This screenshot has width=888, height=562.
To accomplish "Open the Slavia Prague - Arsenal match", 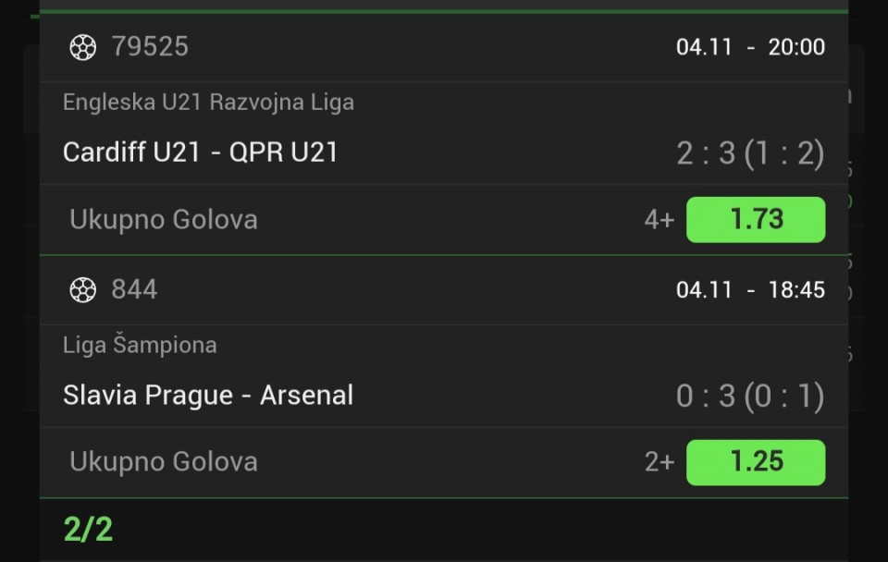I will click(208, 396).
